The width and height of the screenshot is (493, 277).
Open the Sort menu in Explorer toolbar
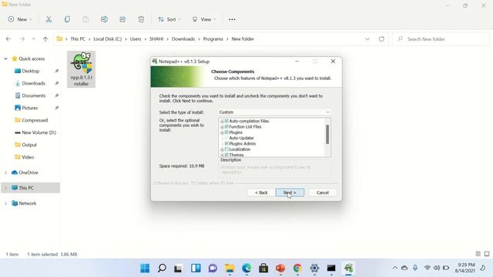pyautogui.click(x=169, y=19)
